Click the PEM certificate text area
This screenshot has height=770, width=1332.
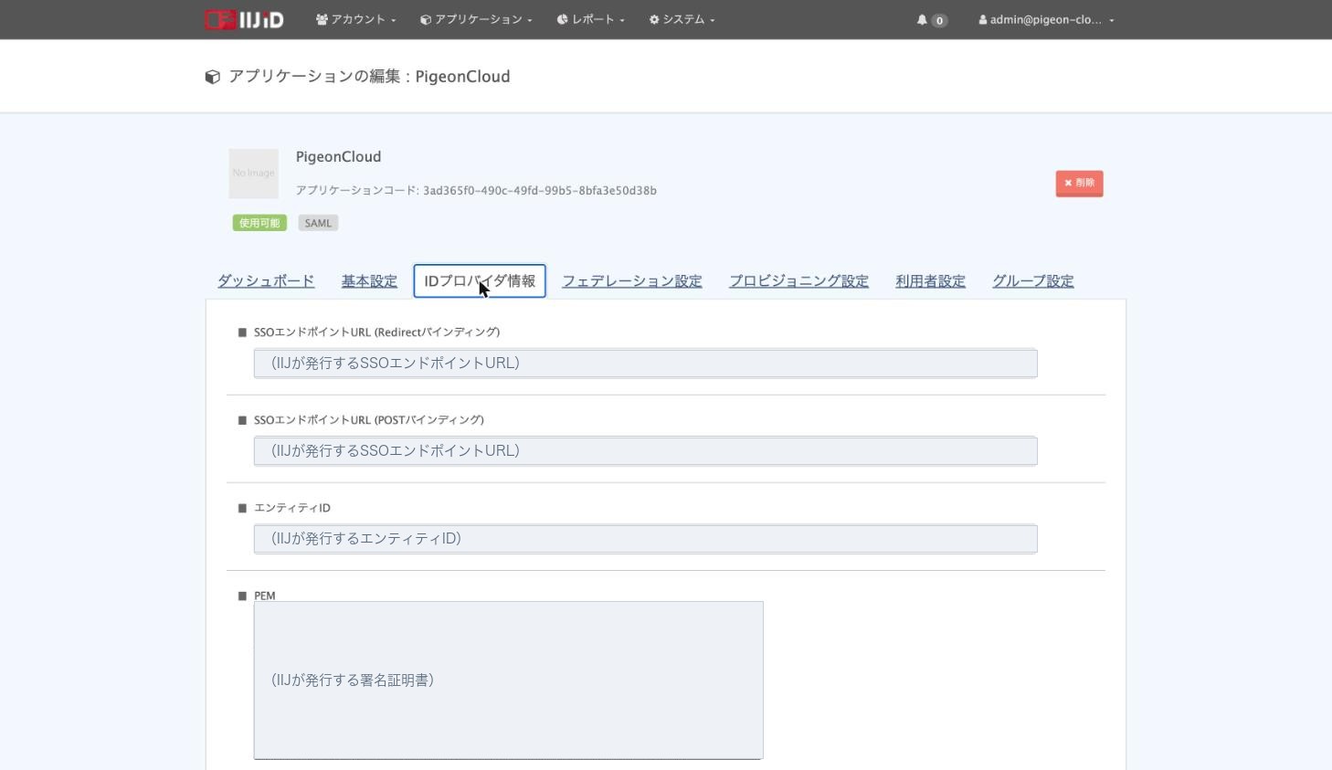[508, 680]
